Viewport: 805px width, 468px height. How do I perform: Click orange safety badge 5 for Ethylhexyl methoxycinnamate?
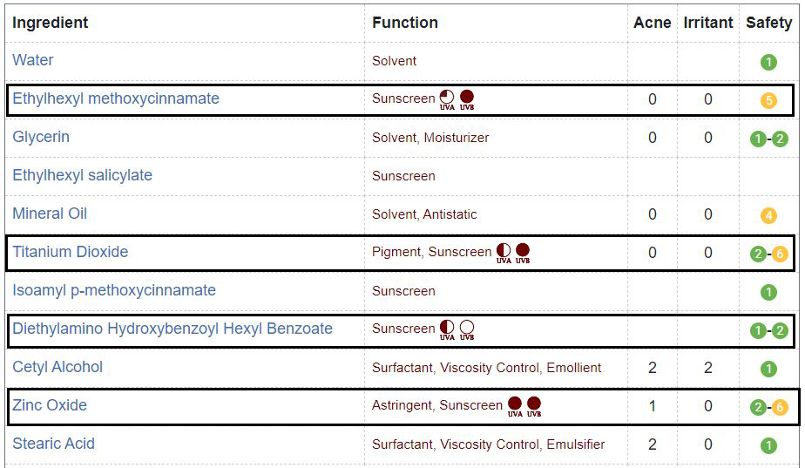pos(768,100)
